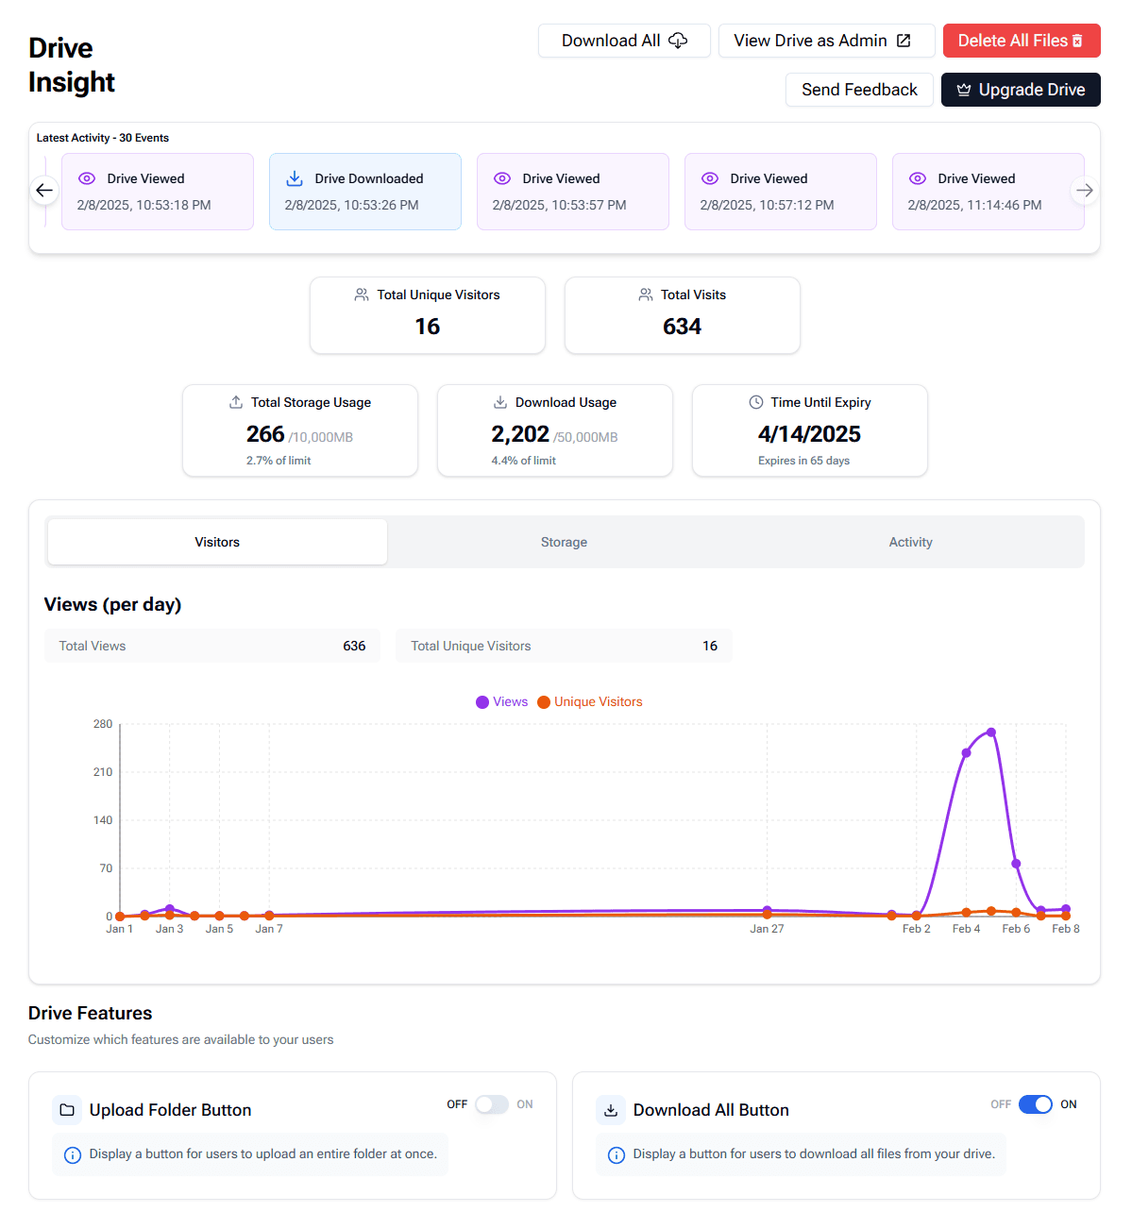Click the Views data point at Feb 4
1132x1212 pixels.
coord(966,753)
